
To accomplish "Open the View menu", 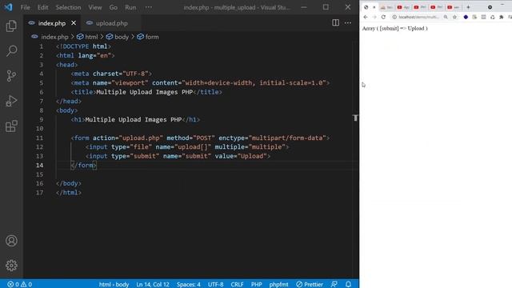I will pos(95,7).
